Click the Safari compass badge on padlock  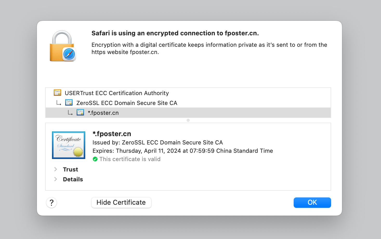69,54
